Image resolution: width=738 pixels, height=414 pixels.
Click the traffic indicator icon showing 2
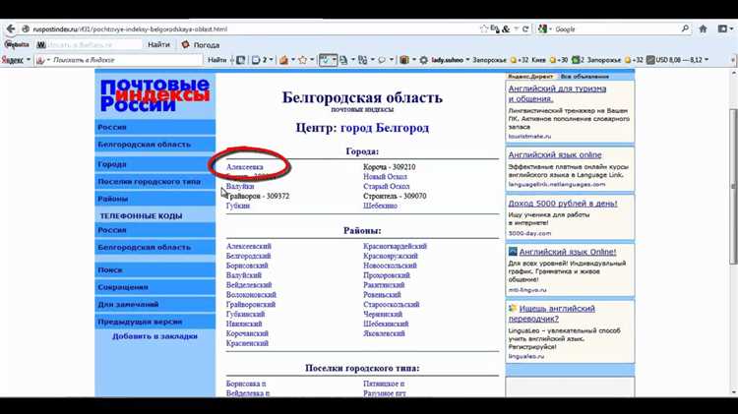pyautogui.click(x=578, y=60)
